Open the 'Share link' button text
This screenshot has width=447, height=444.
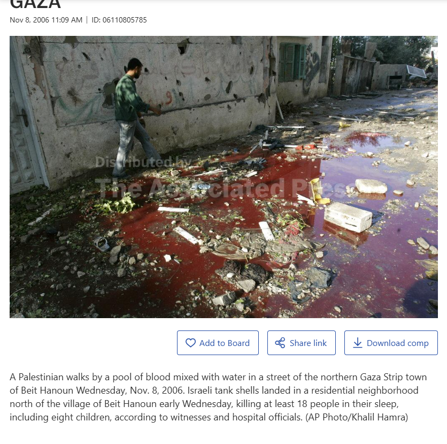coord(308,343)
